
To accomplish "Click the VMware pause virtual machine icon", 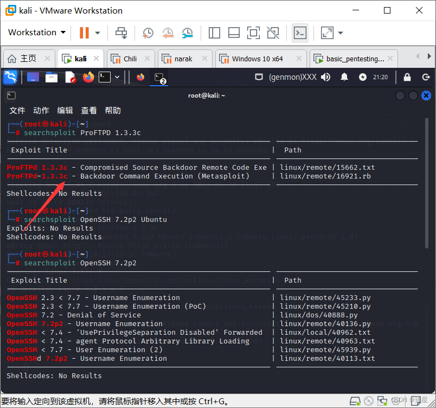I will click(84, 33).
